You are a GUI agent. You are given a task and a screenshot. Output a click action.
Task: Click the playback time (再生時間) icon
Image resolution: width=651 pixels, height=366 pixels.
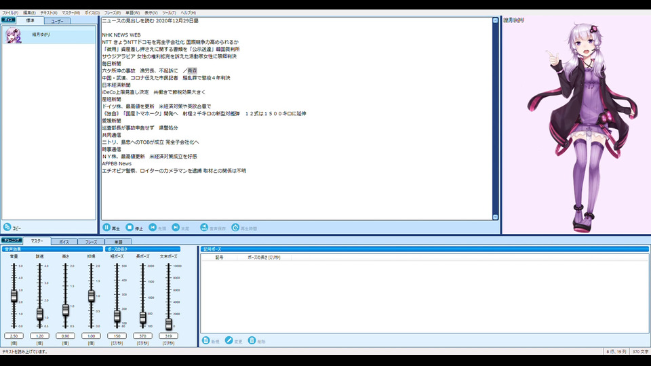tap(235, 228)
